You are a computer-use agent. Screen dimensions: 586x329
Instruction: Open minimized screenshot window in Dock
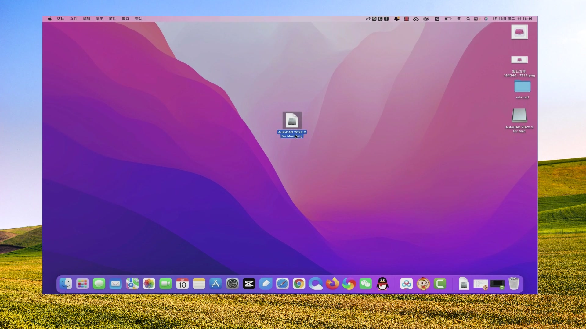coord(481,284)
